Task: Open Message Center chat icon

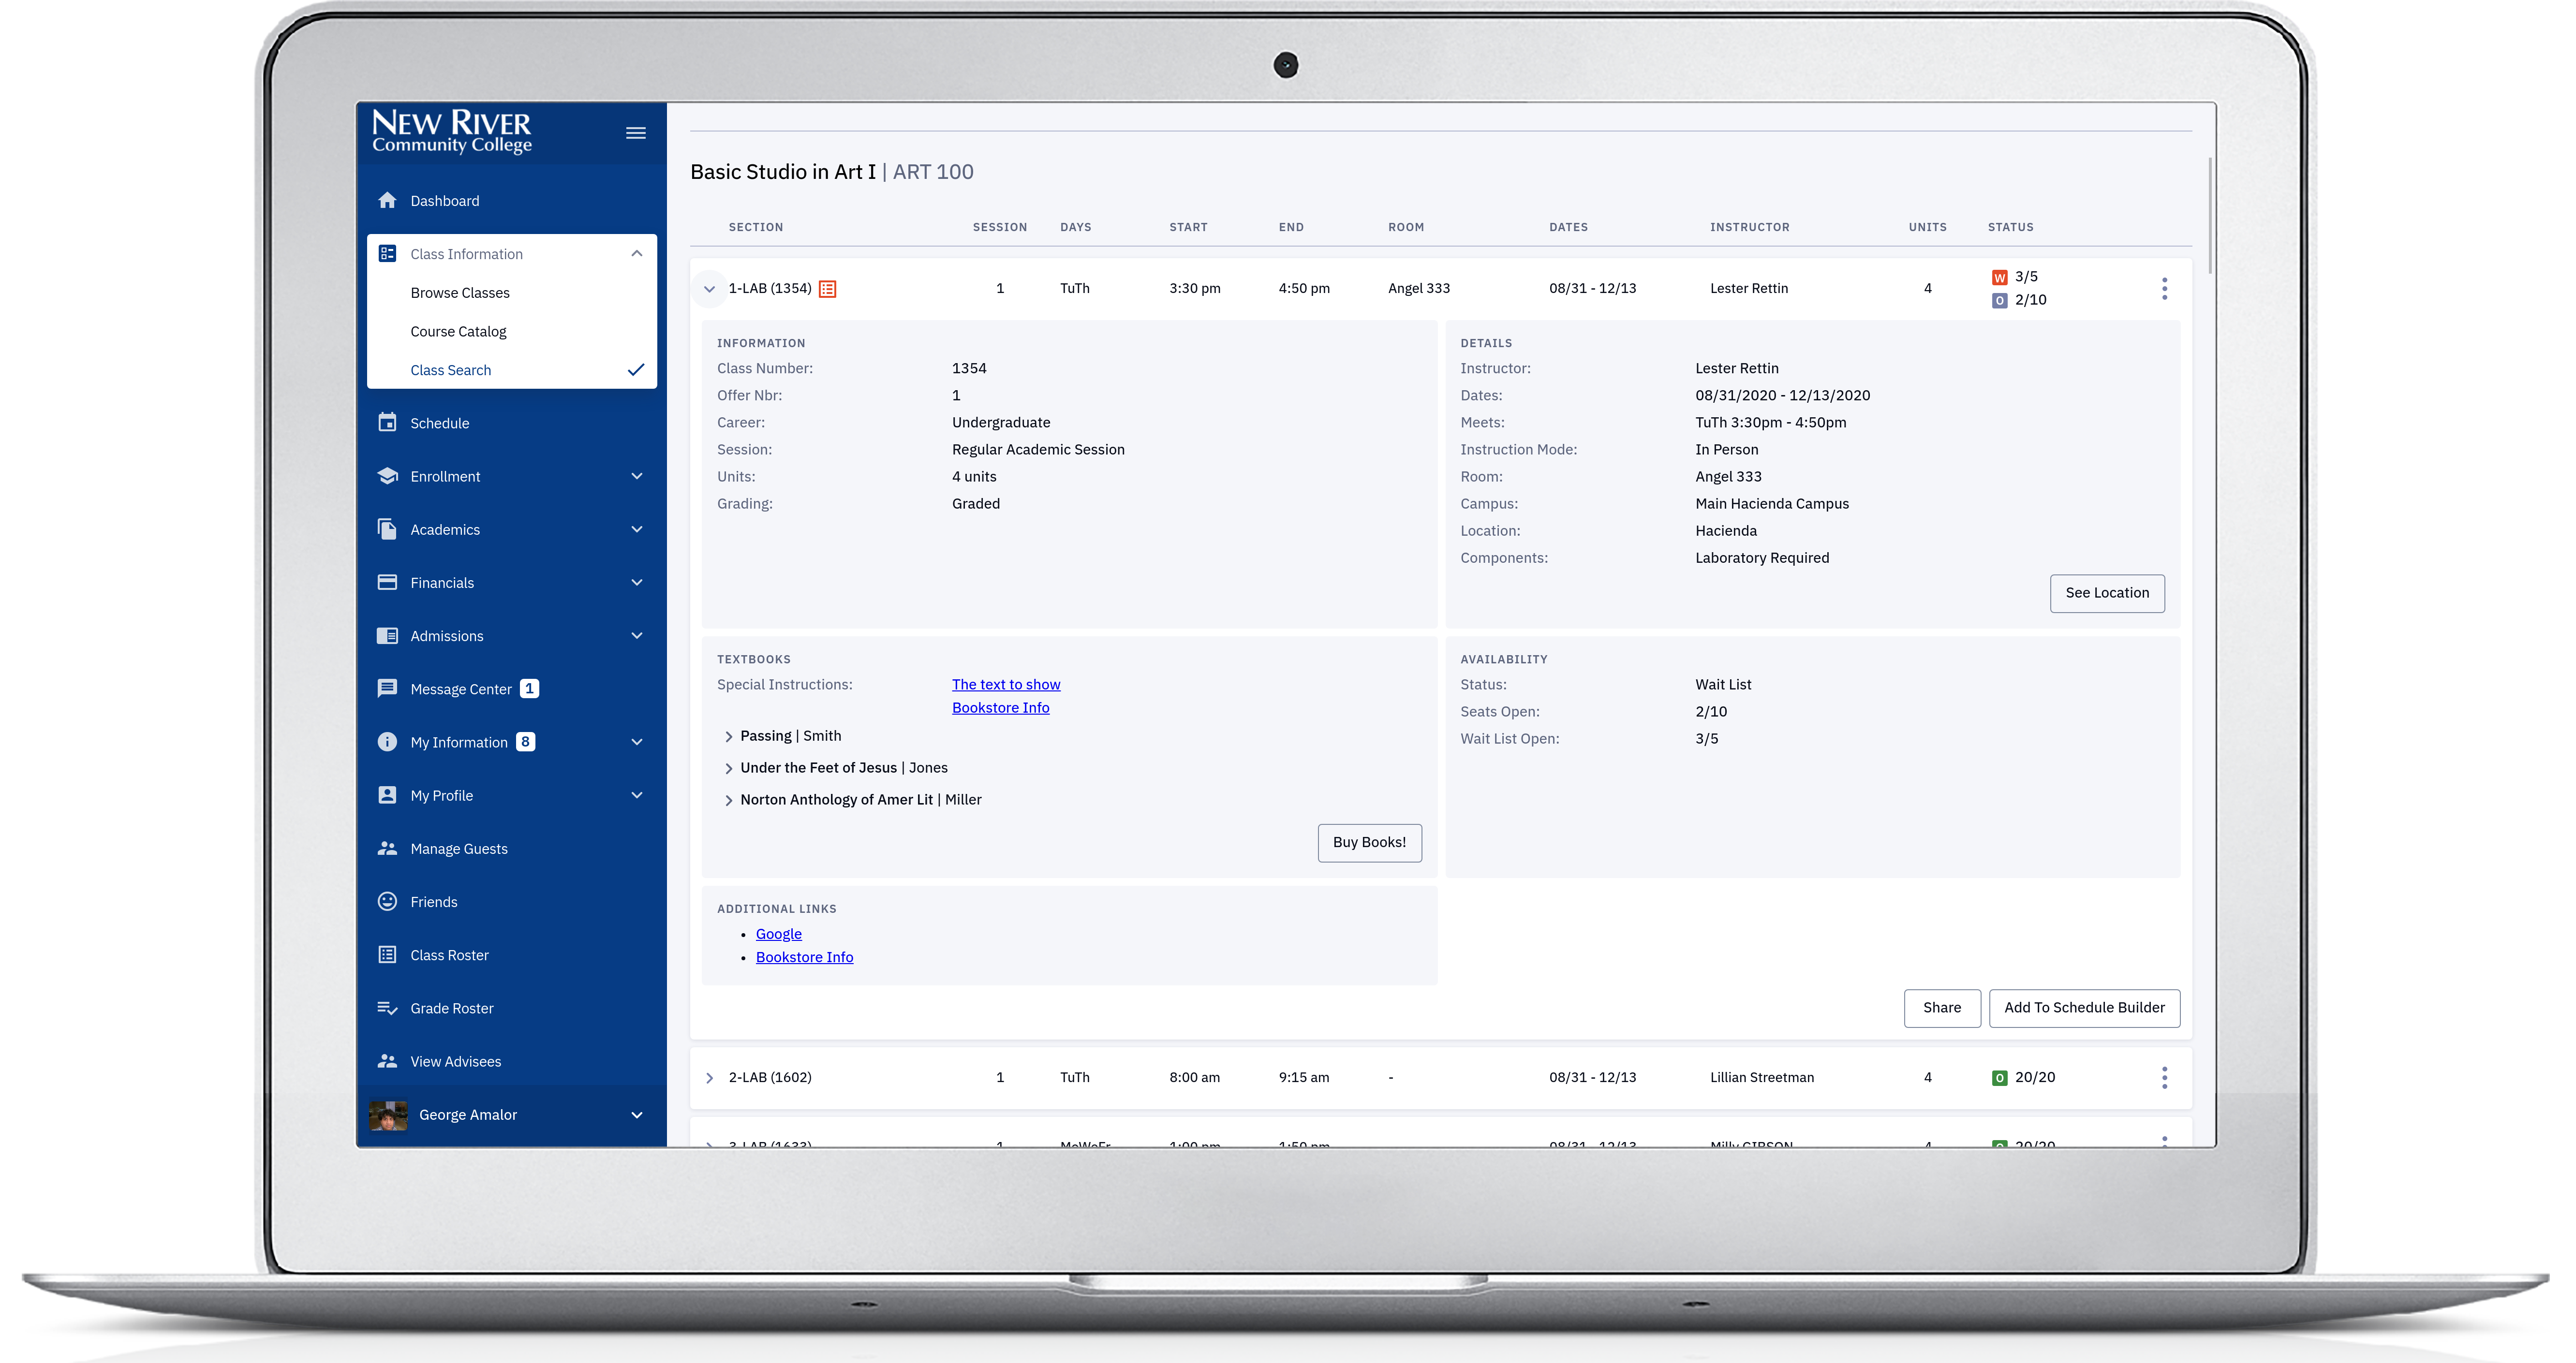Action: (387, 688)
